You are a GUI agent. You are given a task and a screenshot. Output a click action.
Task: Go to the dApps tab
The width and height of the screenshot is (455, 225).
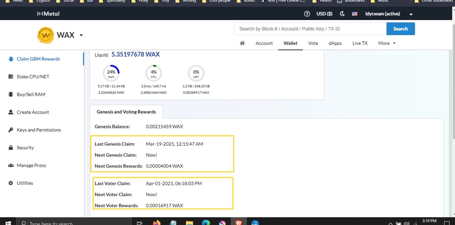tap(335, 43)
